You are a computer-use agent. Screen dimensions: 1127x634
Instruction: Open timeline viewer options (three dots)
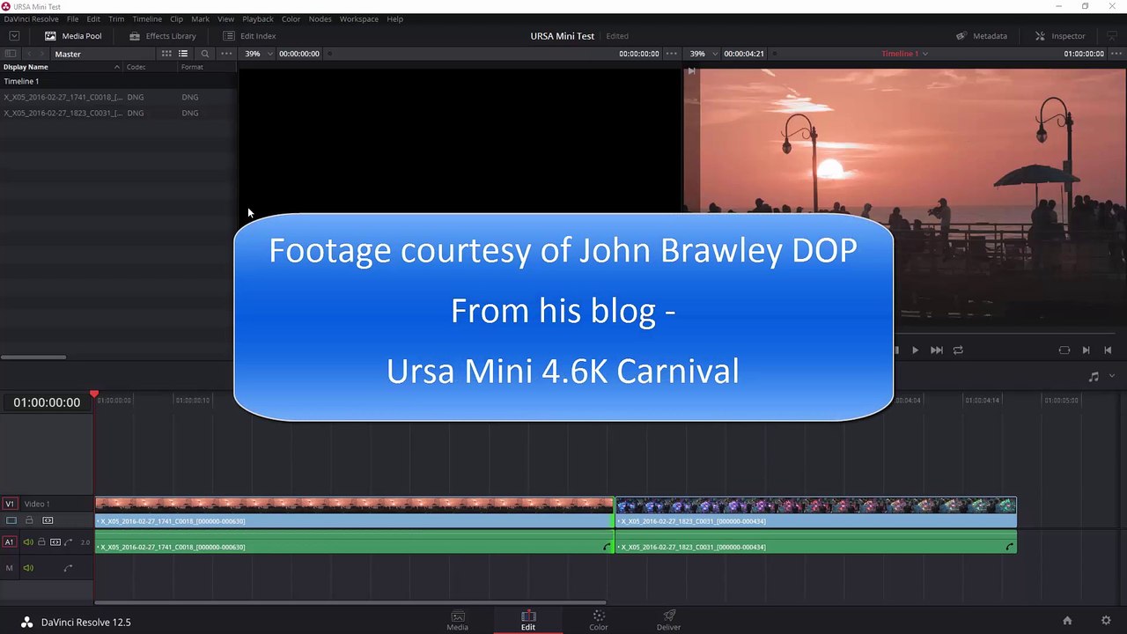tap(1116, 54)
